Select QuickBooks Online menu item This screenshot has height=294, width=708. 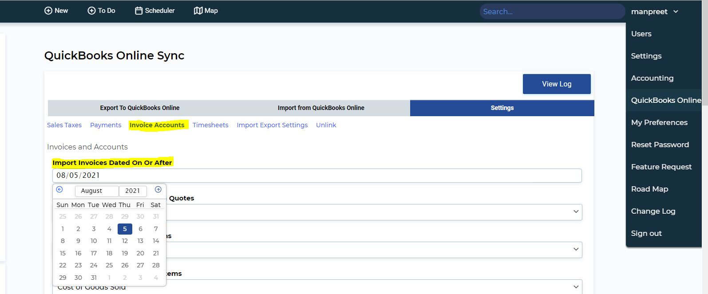coord(666,100)
